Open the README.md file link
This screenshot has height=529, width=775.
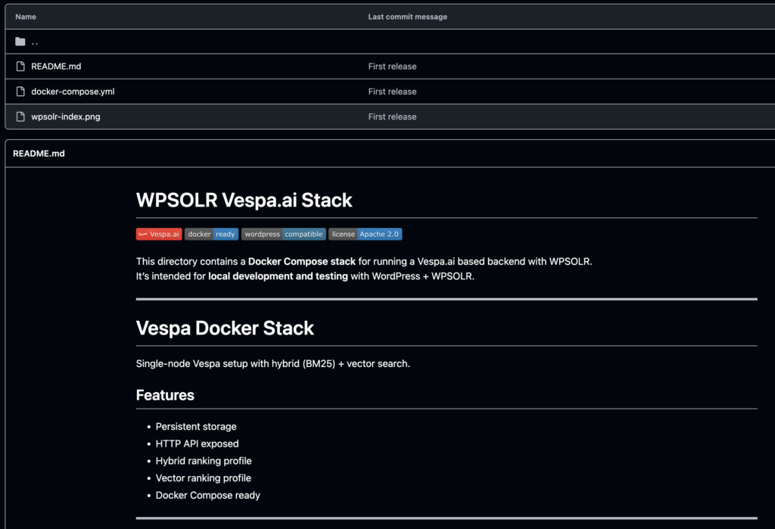coord(56,67)
